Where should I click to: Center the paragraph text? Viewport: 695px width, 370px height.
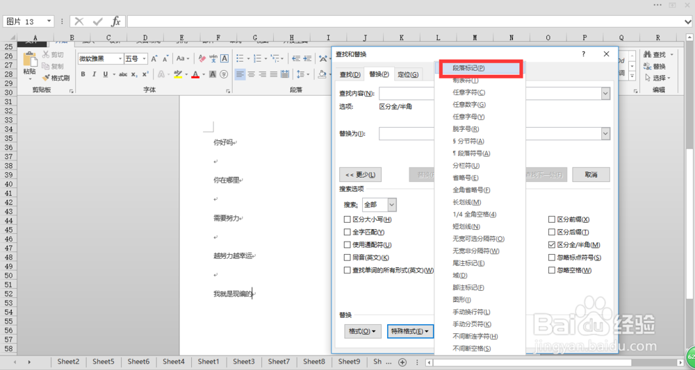click(x=252, y=74)
